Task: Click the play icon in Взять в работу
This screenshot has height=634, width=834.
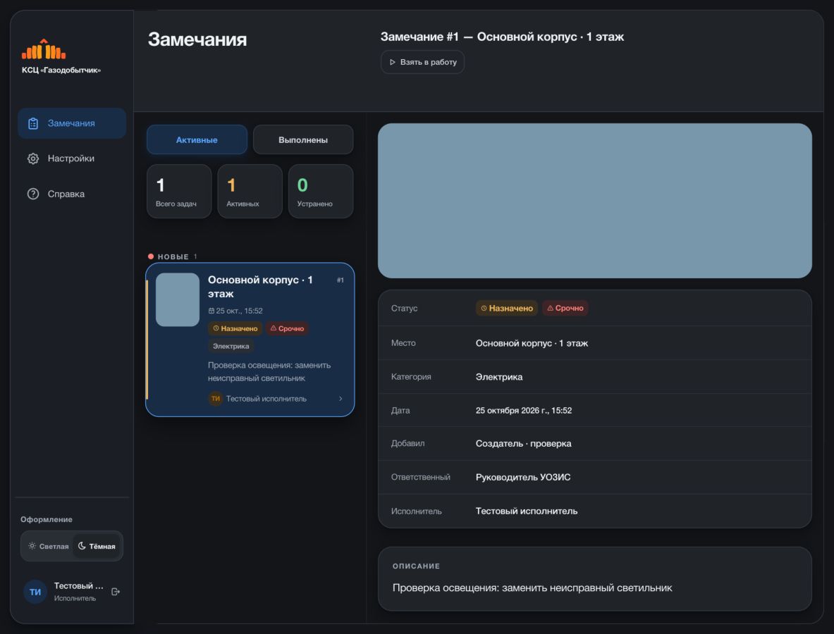Action: [393, 62]
